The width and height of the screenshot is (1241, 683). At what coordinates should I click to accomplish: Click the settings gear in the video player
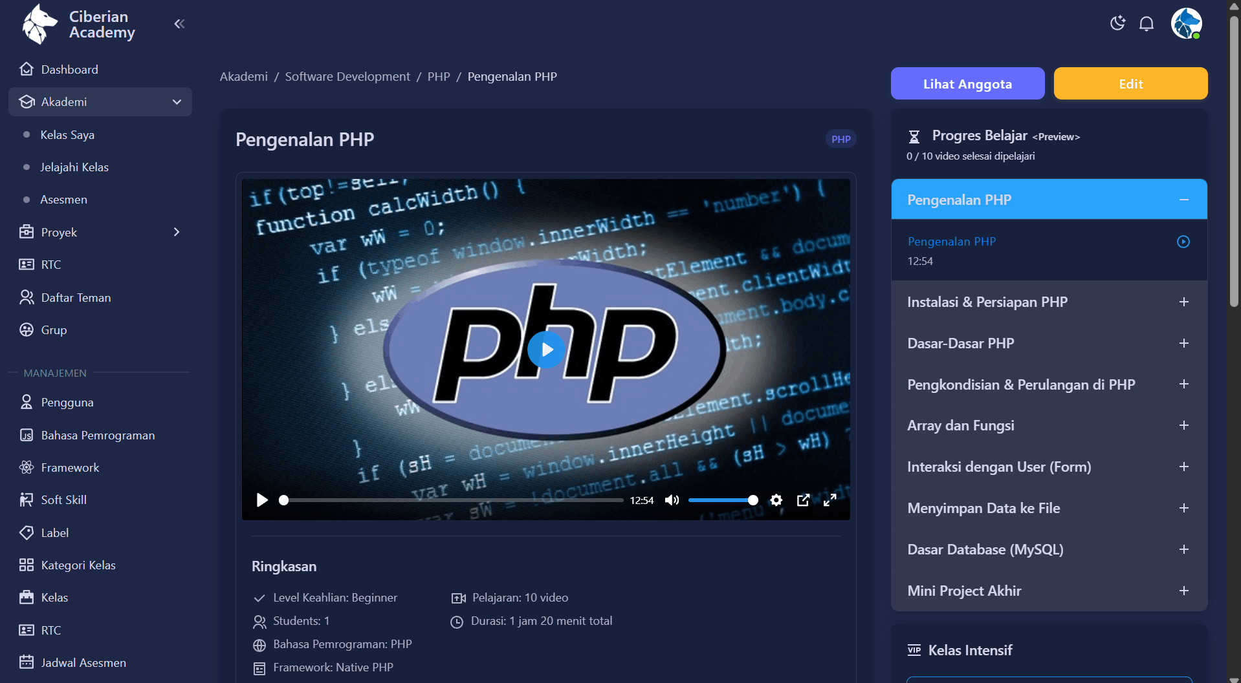776,499
